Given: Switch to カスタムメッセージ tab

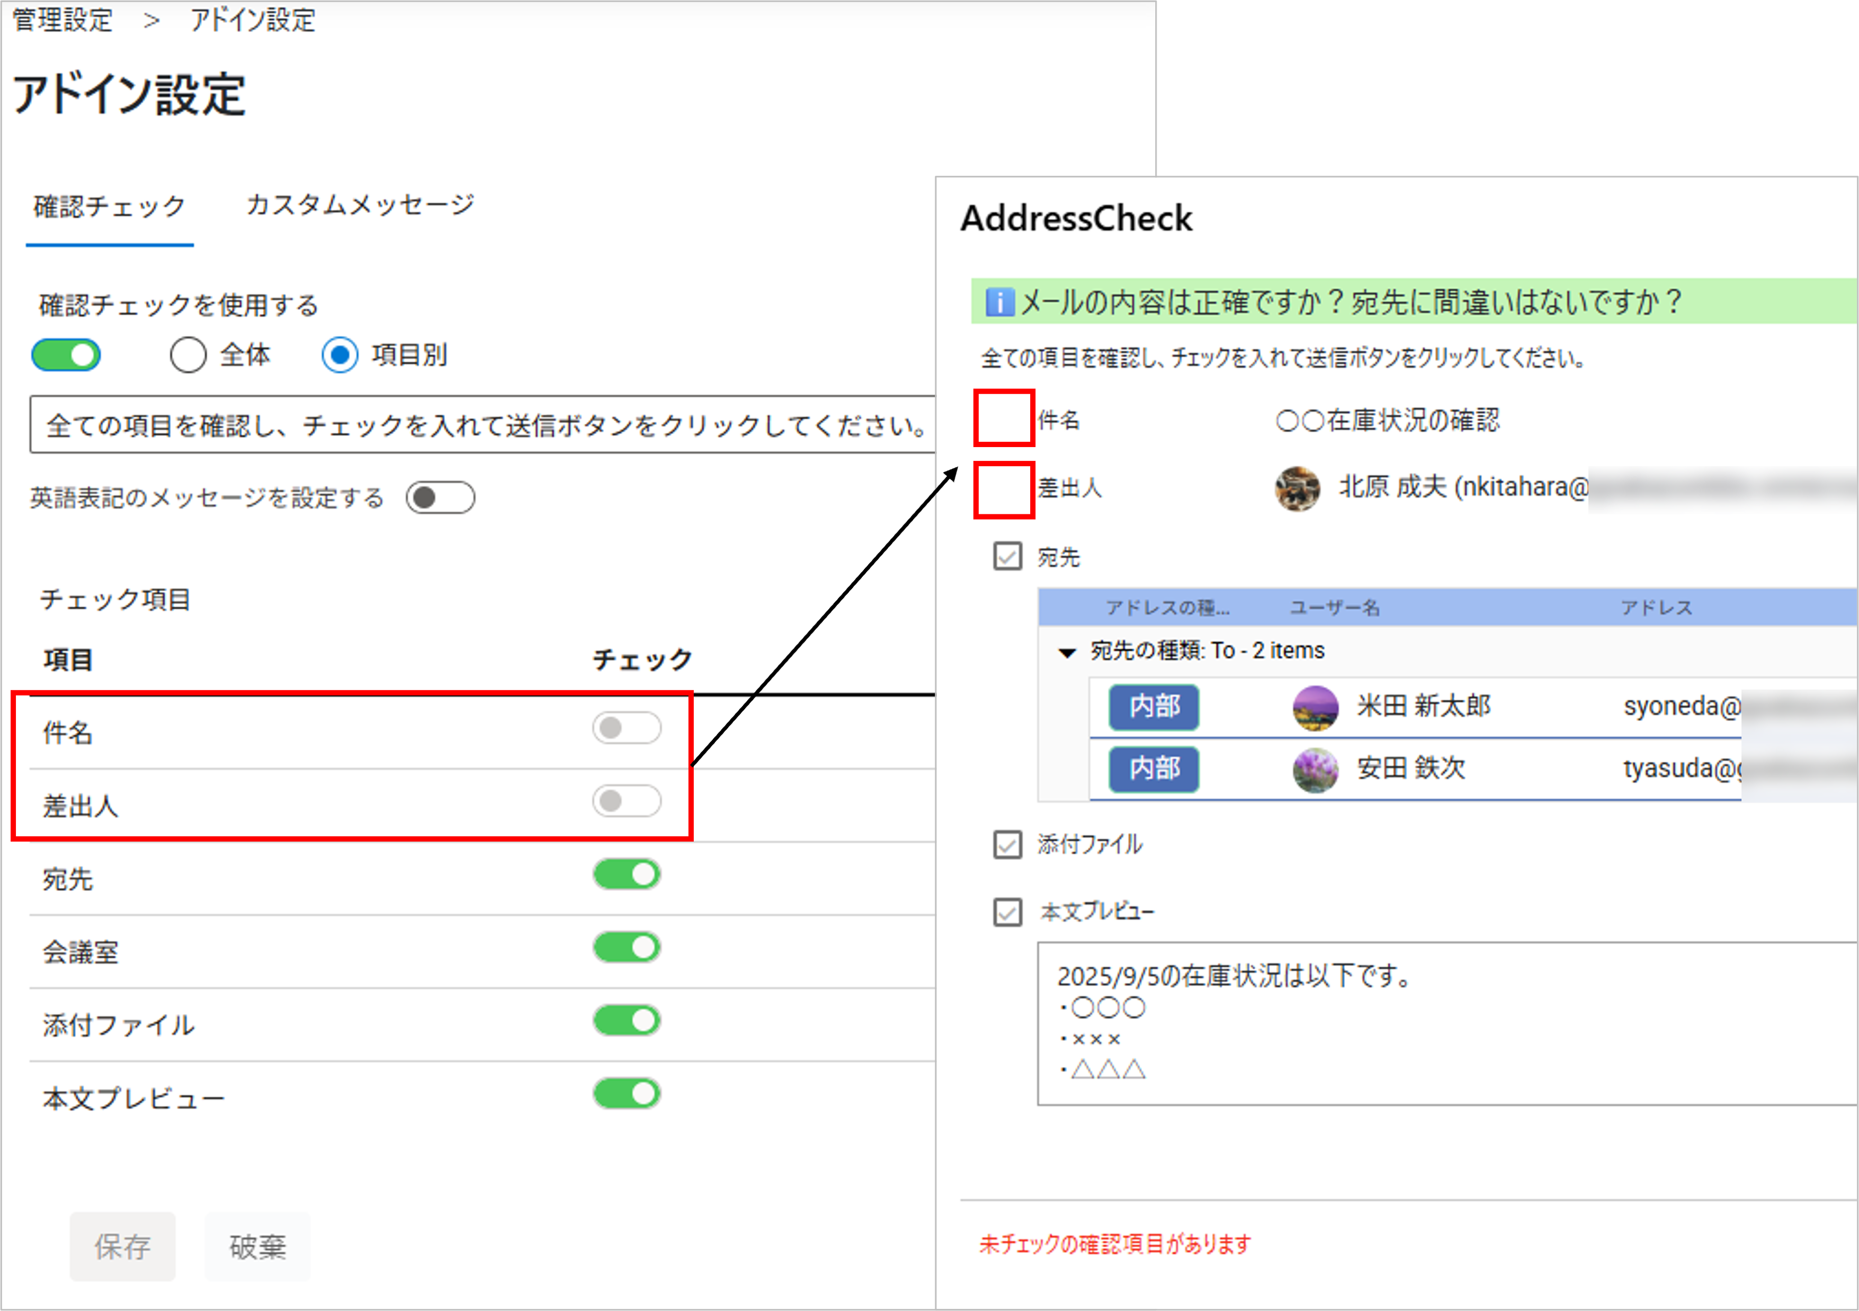Looking at the screenshot, I should [360, 205].
